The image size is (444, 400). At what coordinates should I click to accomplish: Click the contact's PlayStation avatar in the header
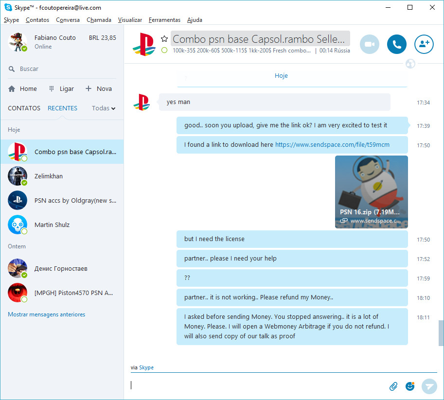pos(144,44)
